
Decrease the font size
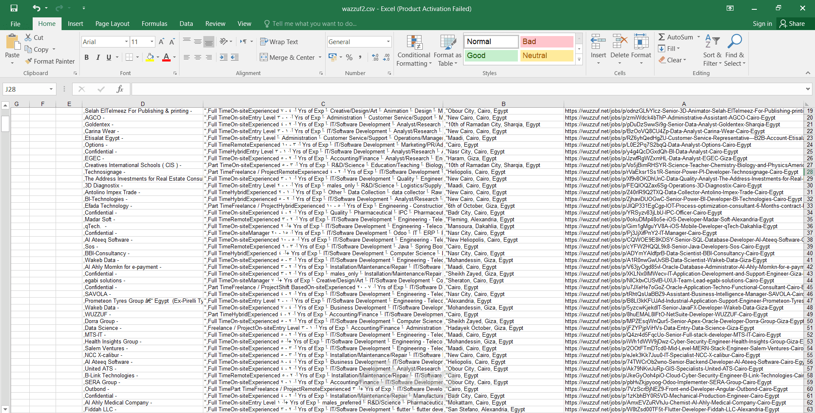pos(172,42)
